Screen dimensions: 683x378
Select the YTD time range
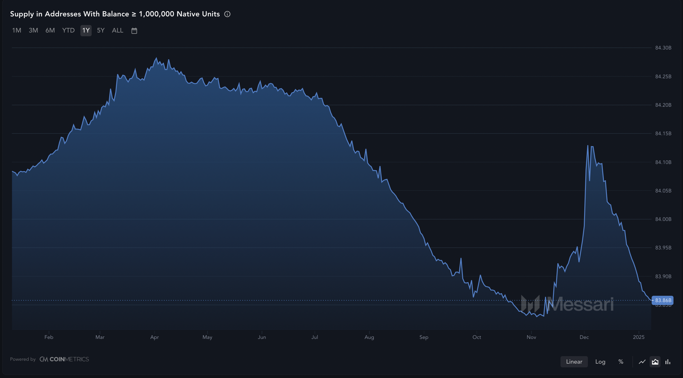pos(68,30)
